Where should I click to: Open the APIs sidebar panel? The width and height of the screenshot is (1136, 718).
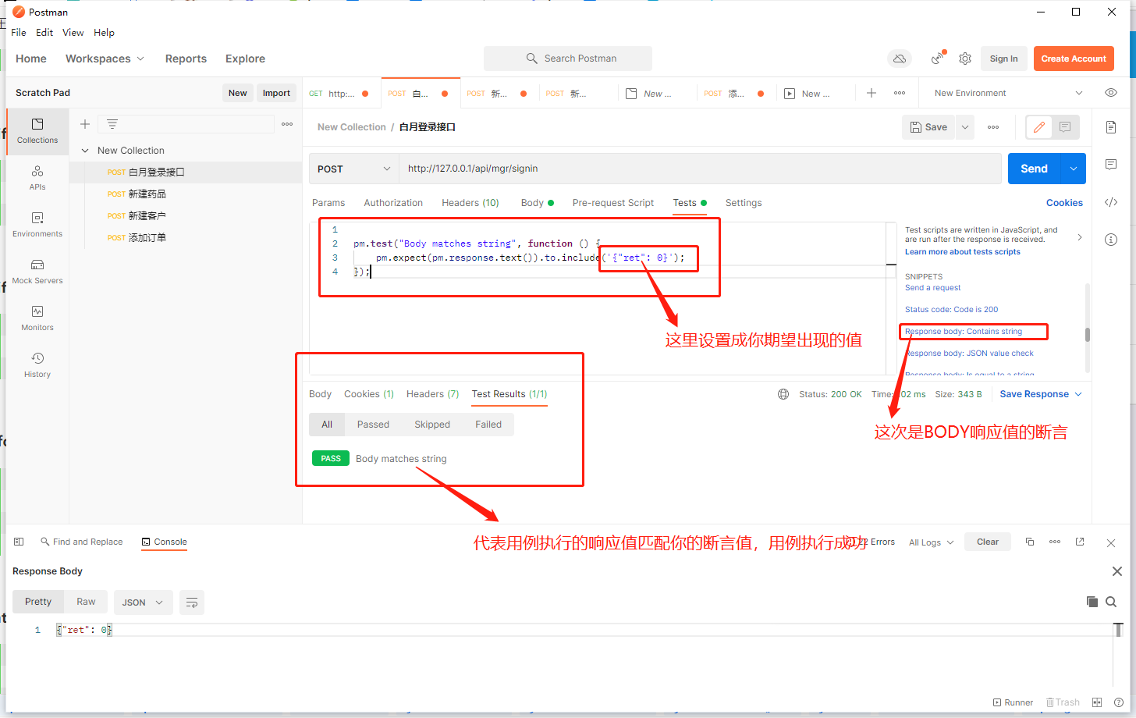click(x=37, y=178)
